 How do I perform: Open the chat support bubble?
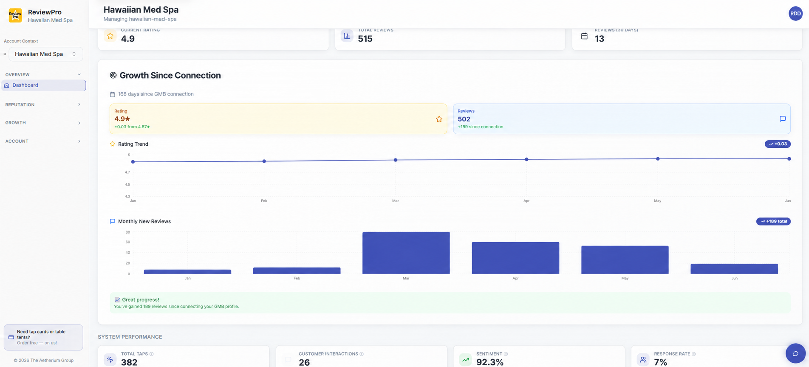click(x=795, y=353)
